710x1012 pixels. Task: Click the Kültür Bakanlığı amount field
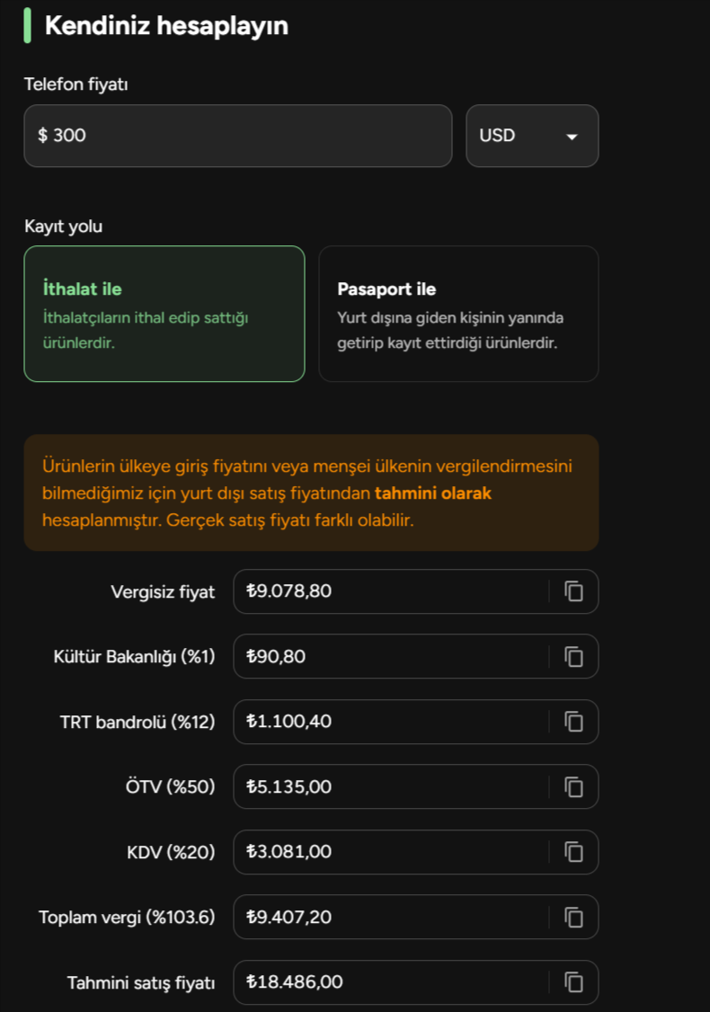[x=391, y=657]
